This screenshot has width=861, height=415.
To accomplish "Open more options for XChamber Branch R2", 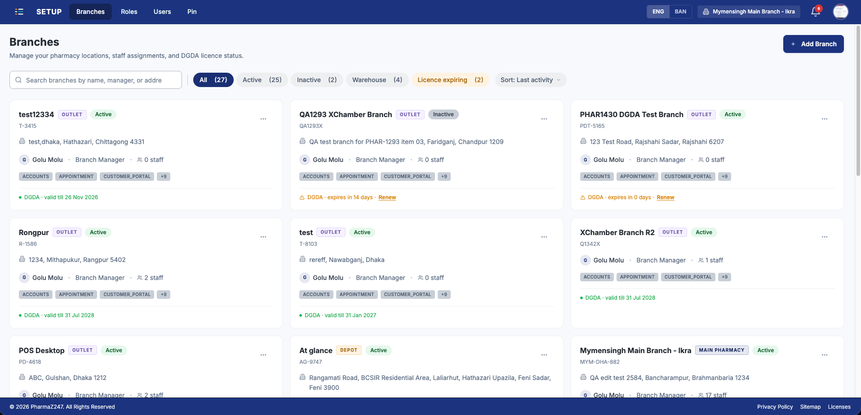I will click(x=825, y=237).
